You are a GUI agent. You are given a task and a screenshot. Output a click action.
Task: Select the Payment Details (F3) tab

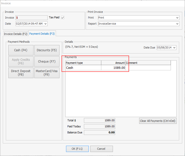42,34
